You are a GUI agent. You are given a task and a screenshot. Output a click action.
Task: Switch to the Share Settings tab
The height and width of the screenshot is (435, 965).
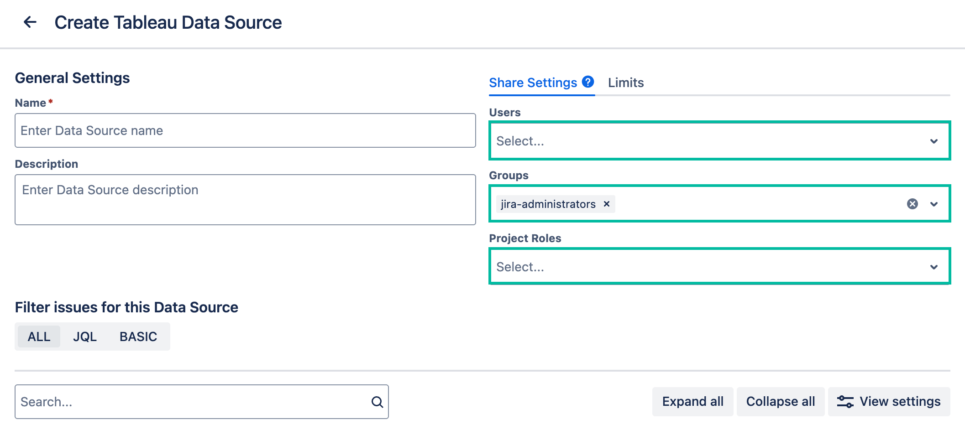[x=533, y=83]
